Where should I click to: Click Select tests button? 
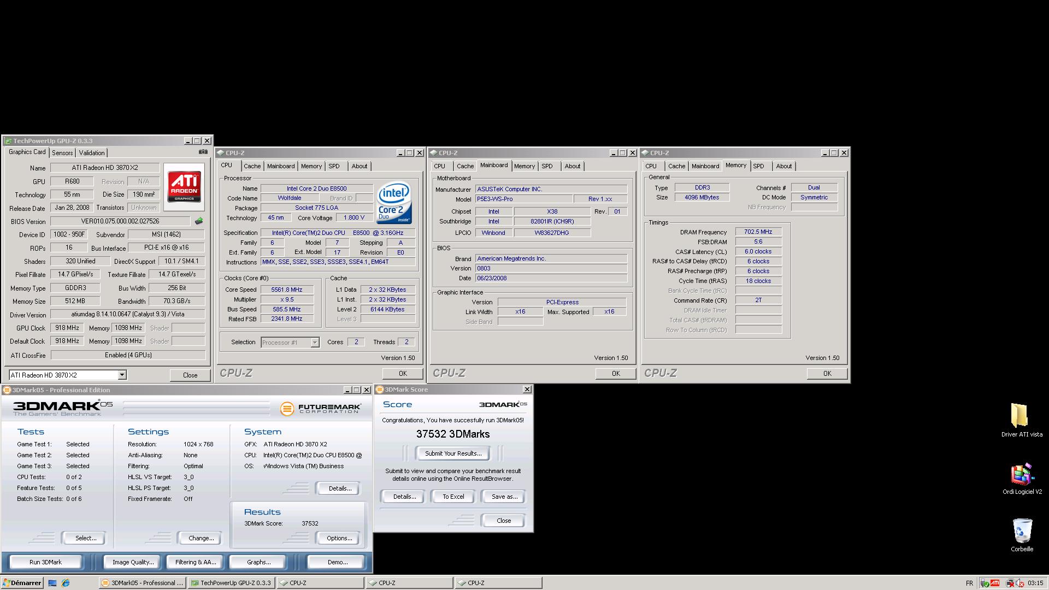click(85, 538)
